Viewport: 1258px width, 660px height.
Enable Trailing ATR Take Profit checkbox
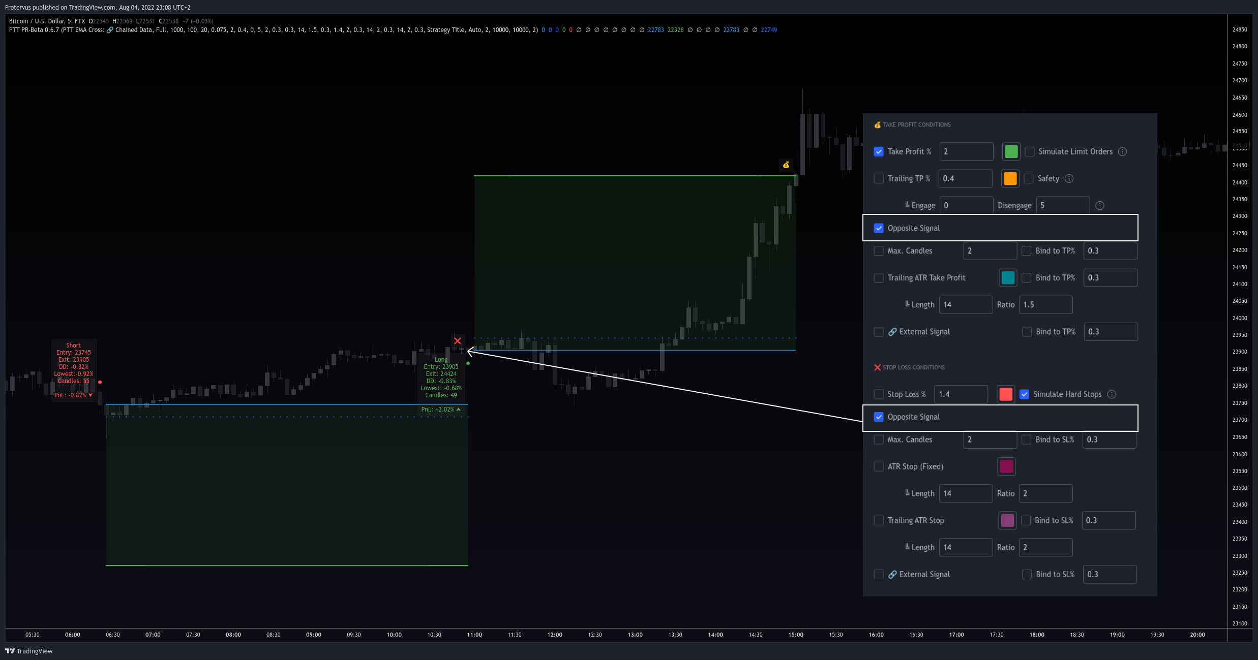pos(879,277)
